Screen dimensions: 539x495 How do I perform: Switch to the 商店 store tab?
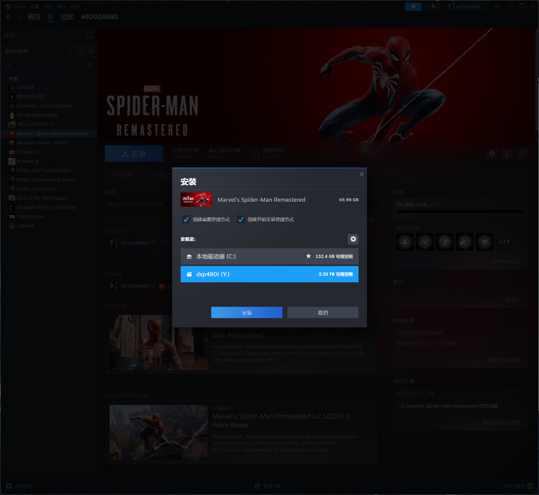coord(34,17)
